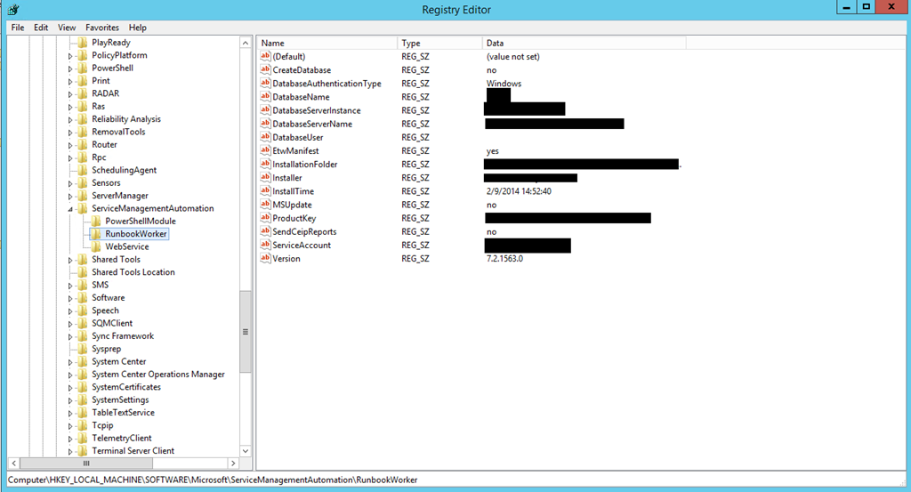Screen dimensions: 911x492
Task: Open the Favorites menu
Action: click(x=102, y=28)
